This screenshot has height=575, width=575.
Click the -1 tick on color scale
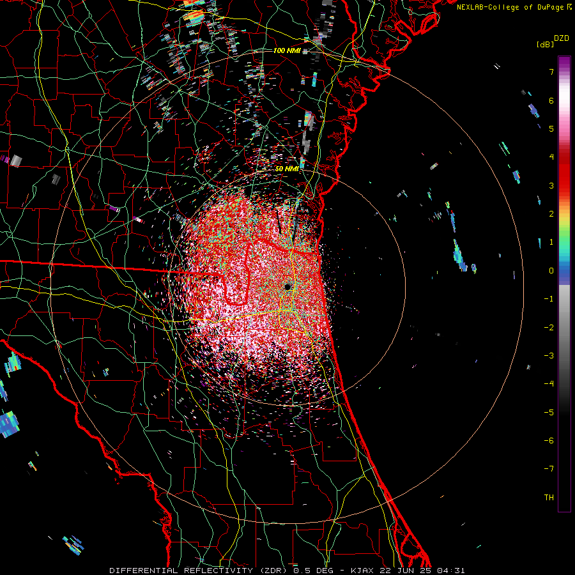[549, 299]
